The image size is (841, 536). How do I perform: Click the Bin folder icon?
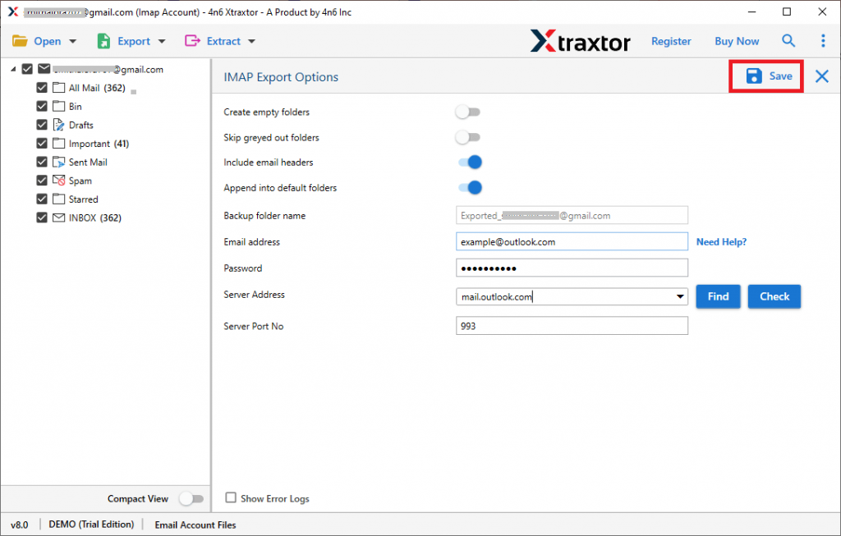59,106
